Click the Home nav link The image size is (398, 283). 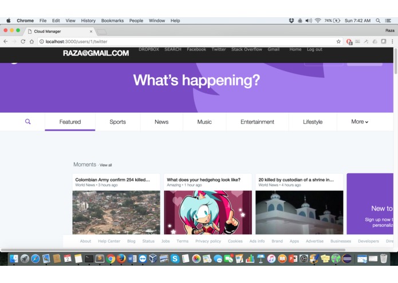[x=295, y=49]
